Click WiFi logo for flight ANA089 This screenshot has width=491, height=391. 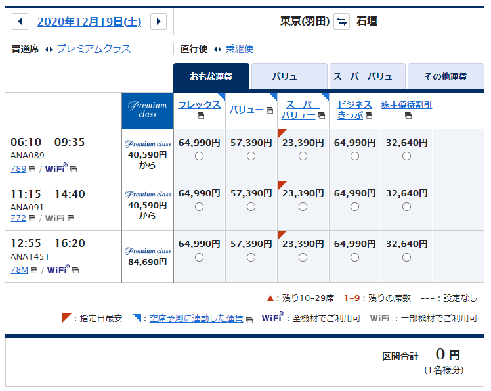(x=56, y=168)
